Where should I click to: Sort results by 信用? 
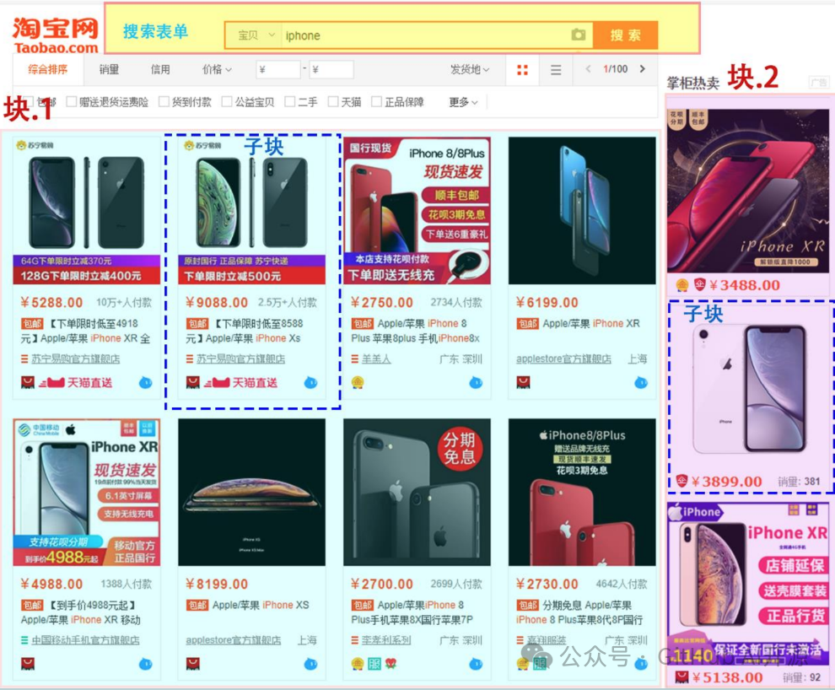(x=160, y=69)
